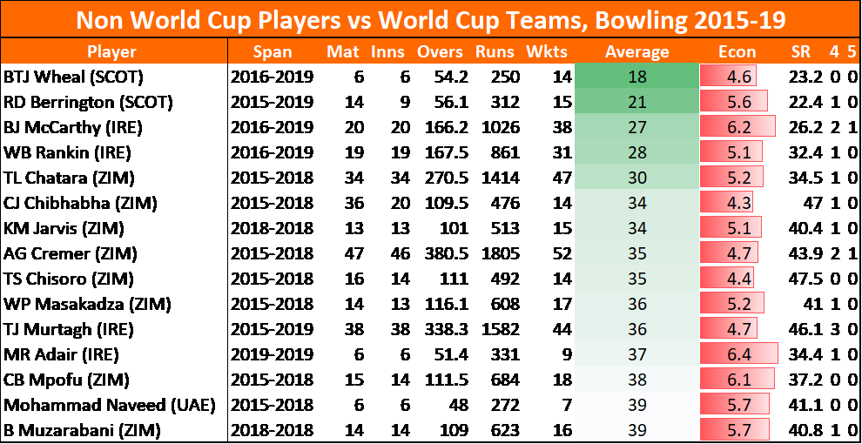Screen dimensions: 862x444
Task: Click the Econ data bar showing 4.6
Action: point(729,77)
